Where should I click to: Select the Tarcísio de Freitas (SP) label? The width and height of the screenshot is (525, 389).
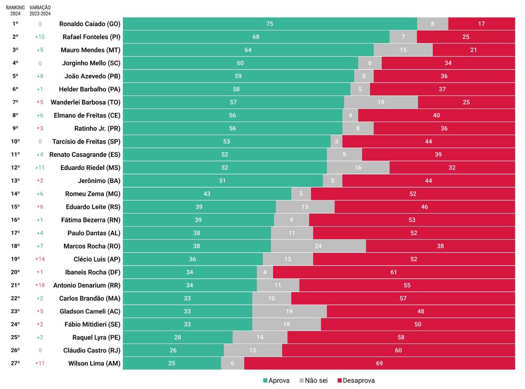(x=86, y=142)
